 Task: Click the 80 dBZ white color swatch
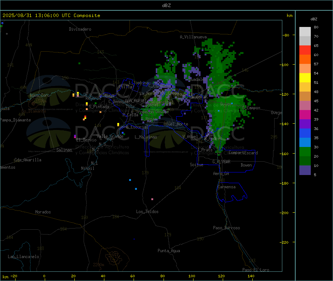[305, 32]
